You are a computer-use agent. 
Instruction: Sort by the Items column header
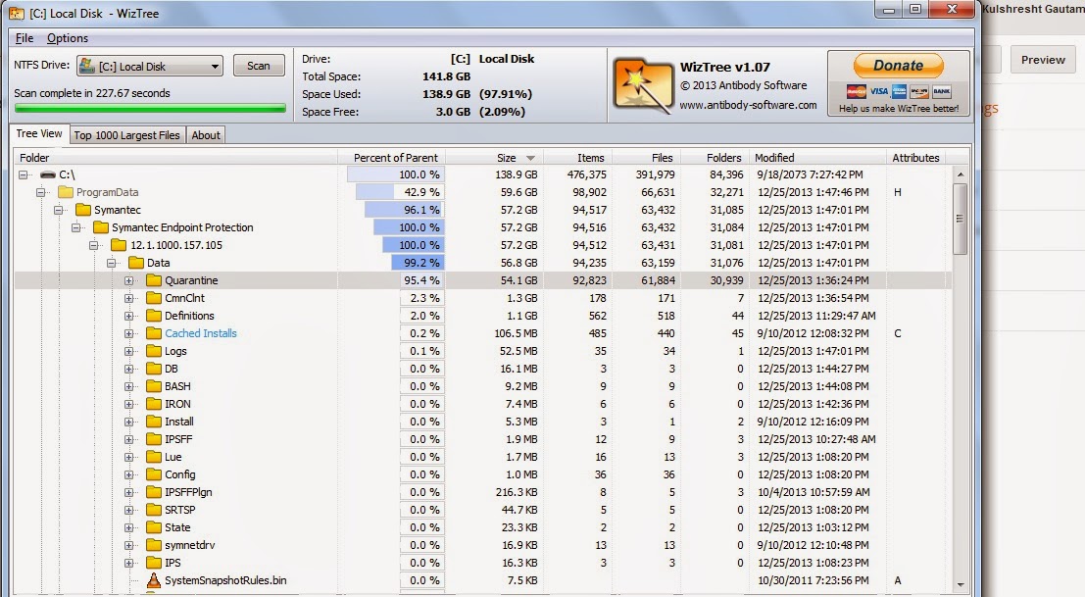click(578, 158)
